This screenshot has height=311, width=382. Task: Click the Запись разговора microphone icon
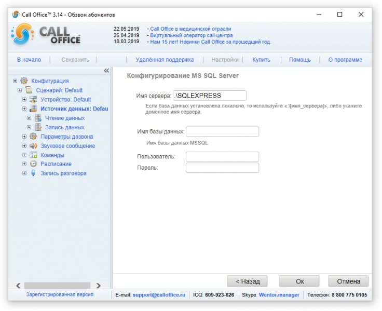pyautogui.click(x=33, y=173)
